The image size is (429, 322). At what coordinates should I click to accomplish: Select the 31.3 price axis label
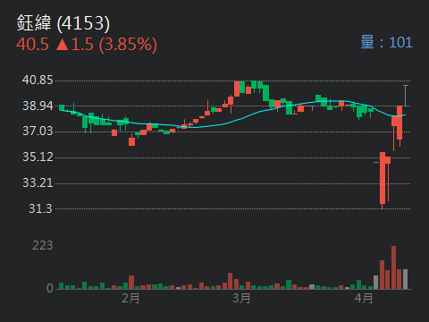coord(40,208)
